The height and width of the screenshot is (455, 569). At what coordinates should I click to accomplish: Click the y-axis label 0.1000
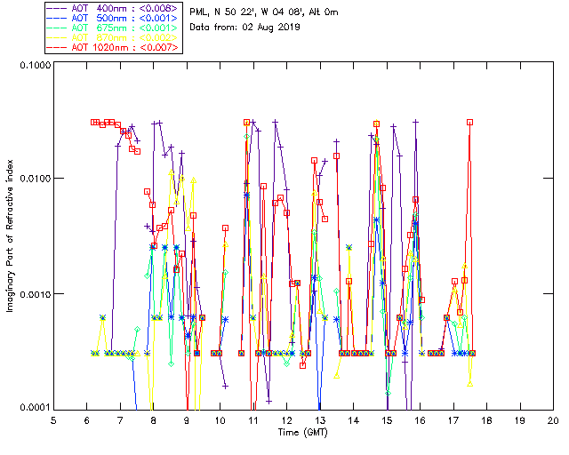coord(35,65)
